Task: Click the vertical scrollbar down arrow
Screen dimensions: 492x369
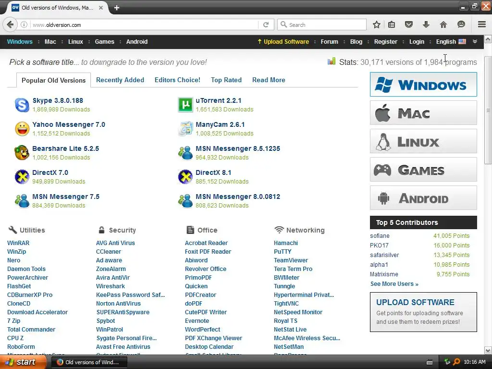Action: pos(488,350)
